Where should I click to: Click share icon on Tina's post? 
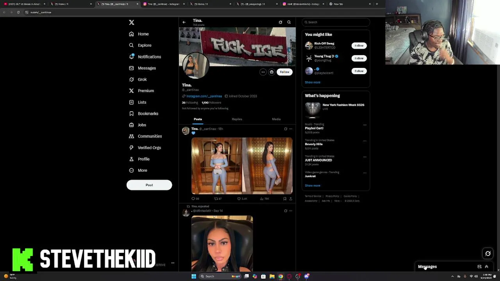click(x=291, y=199)
